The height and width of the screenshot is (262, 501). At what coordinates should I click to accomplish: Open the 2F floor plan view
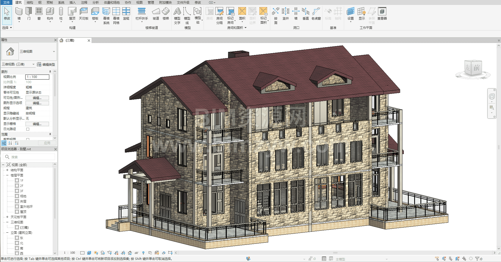coord(22,186)
